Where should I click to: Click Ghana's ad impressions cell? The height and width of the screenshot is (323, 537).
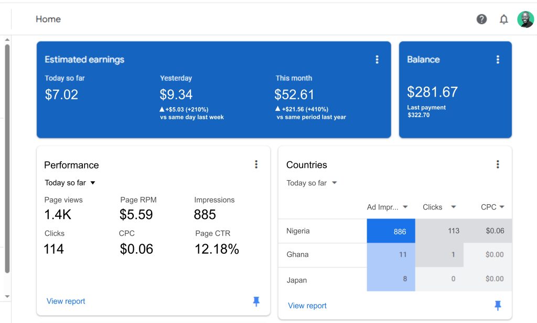[391, 255]
